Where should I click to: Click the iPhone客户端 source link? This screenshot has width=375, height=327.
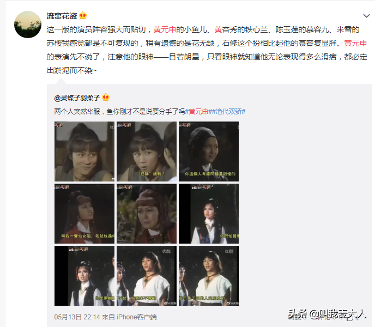point(137,317)
